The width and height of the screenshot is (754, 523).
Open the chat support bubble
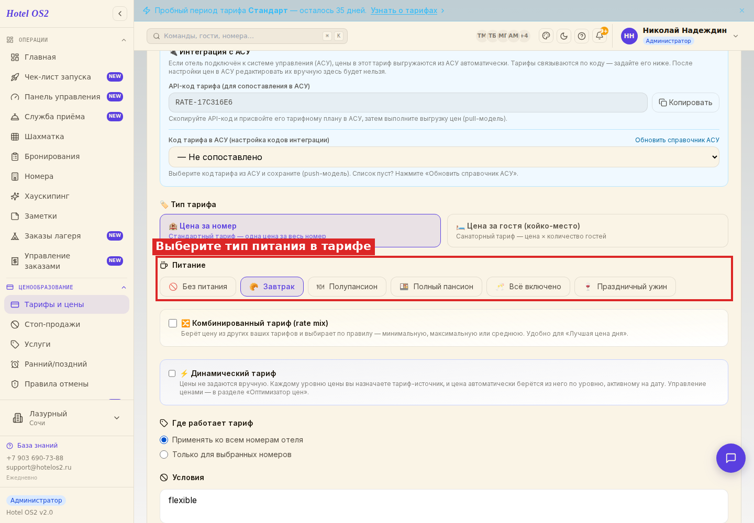coord(731,458)
